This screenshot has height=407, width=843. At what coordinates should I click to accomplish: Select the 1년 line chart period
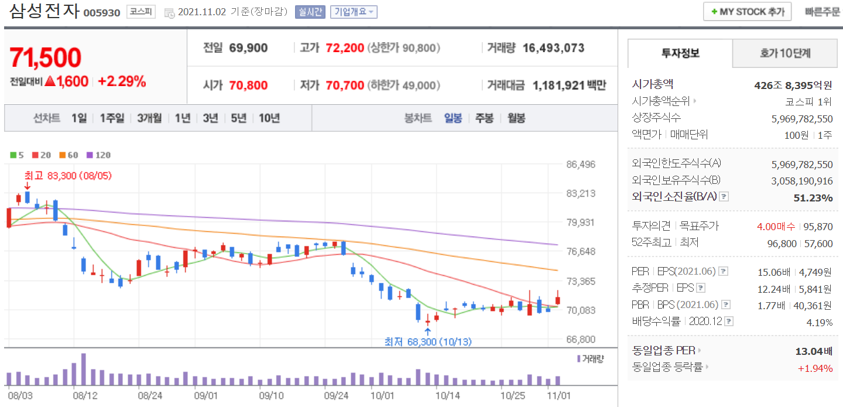[183, 118]
